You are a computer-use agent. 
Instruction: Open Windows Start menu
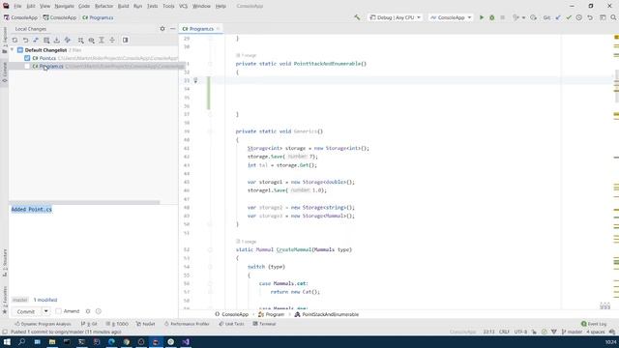coord(7,341)
